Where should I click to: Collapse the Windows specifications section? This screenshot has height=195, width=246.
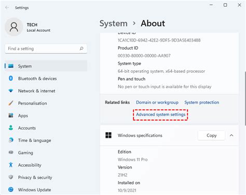[x=231, y=135]
